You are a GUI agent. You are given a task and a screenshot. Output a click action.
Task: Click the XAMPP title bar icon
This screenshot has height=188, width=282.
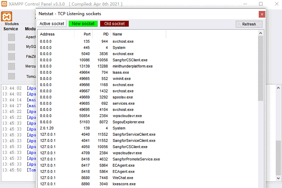(x=4, y=4)
